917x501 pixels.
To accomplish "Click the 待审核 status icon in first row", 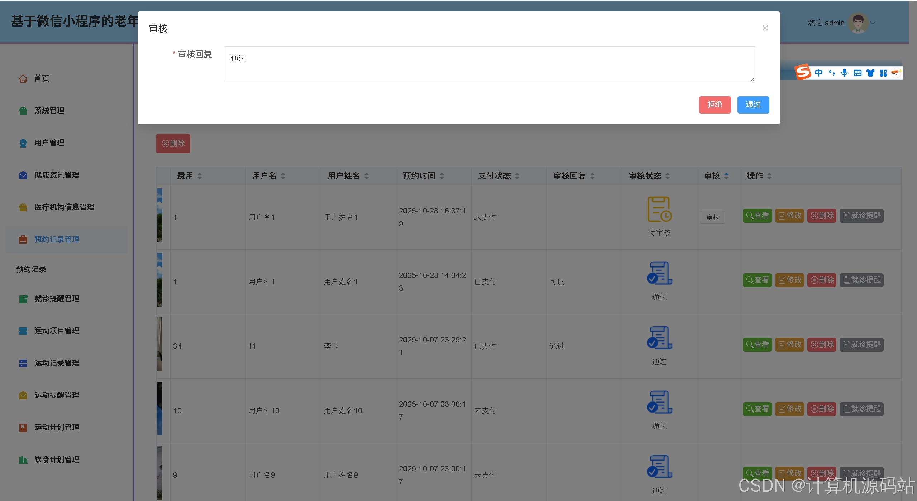I will point(659,209).
